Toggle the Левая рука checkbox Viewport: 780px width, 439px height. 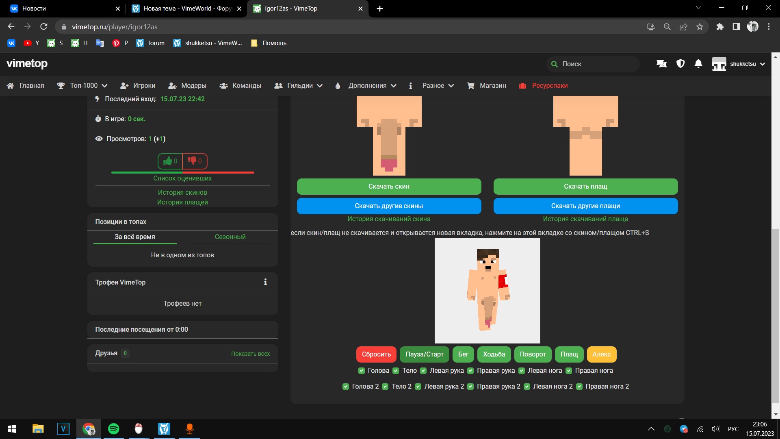point(423,371)
